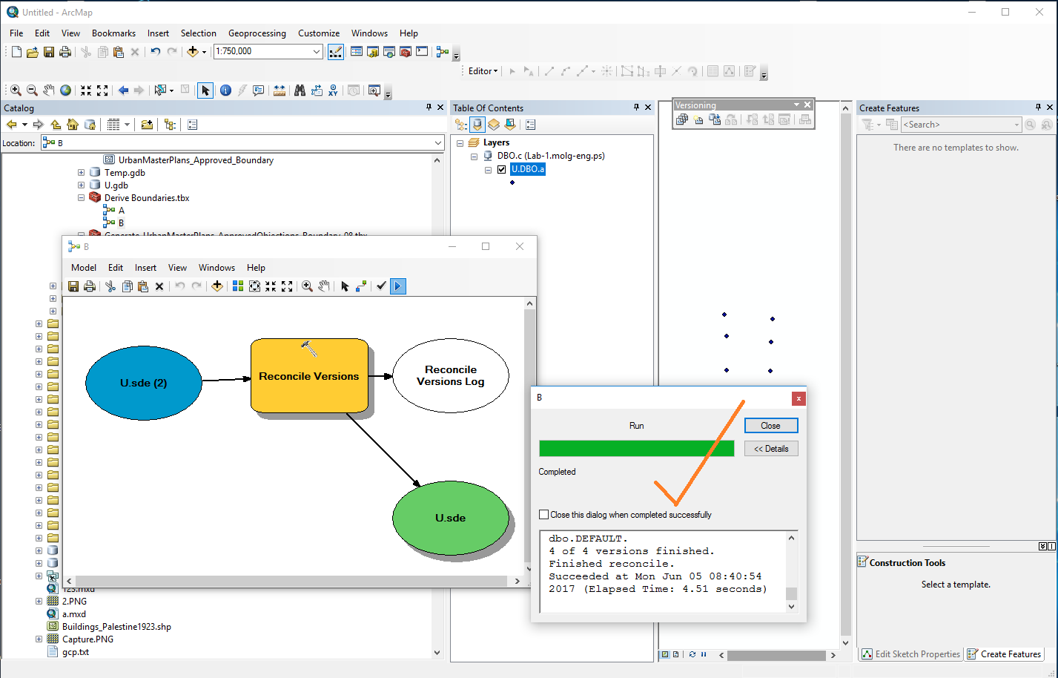Open the Geoprocessing menu
Screen dimensions: 1058x678
(x=257, y=33)
